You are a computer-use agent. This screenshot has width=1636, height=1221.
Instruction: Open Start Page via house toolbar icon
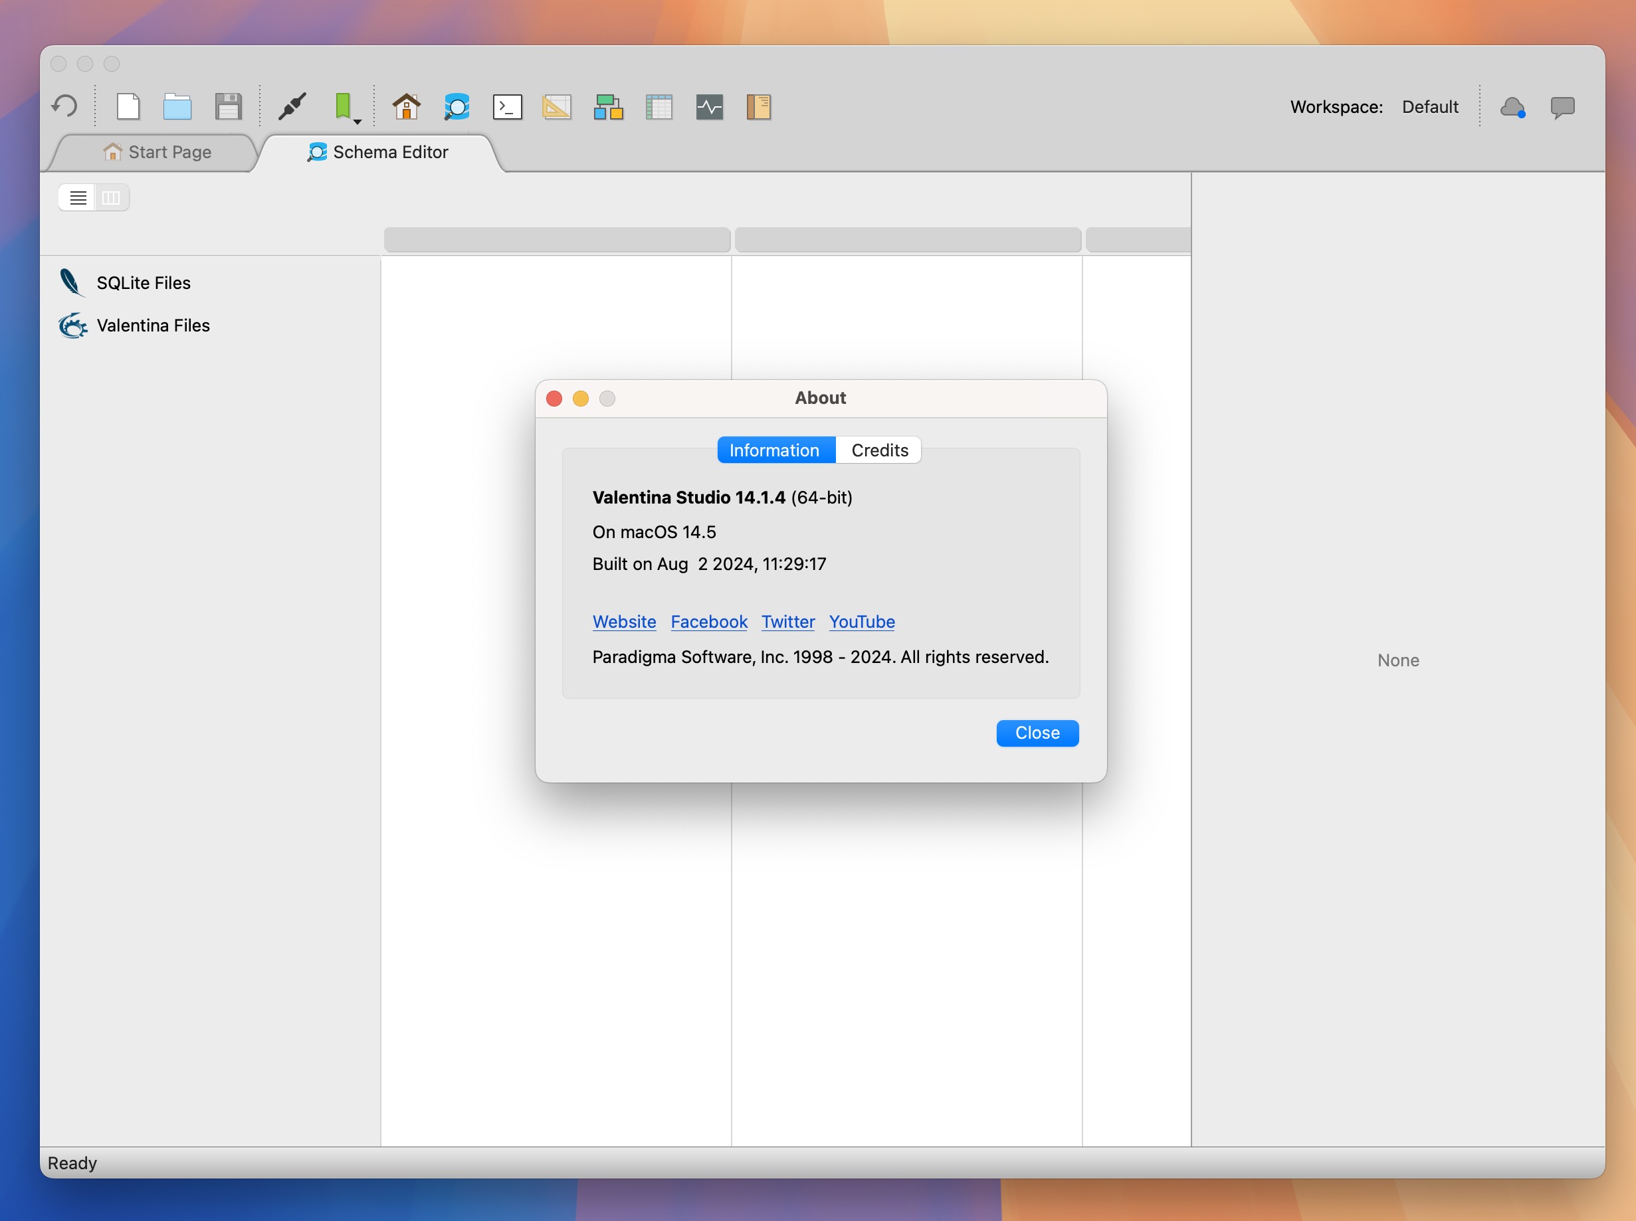tap(406, 106)
